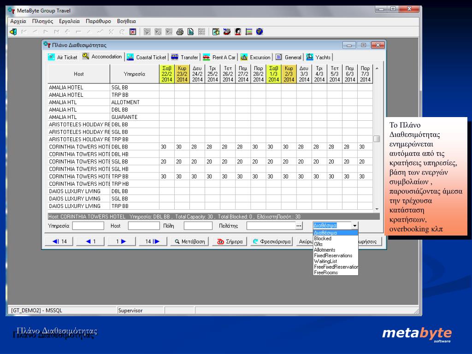Screen dimensions: 472x354
Task: Click the grid's vertical scrollbar thumb
Action: (x=377, y=139)
